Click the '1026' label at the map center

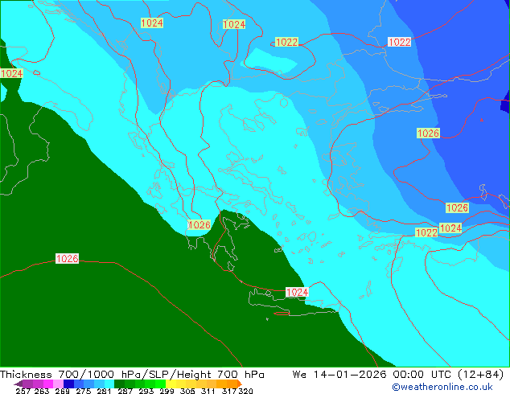tap(199, 224)
